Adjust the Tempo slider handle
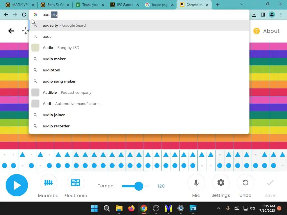Viewport: 287px width, 215px height. (139, 186)
